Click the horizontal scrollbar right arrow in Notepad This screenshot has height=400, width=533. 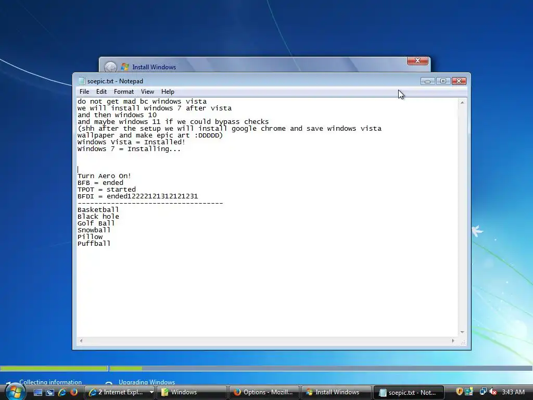coord(453,341)
